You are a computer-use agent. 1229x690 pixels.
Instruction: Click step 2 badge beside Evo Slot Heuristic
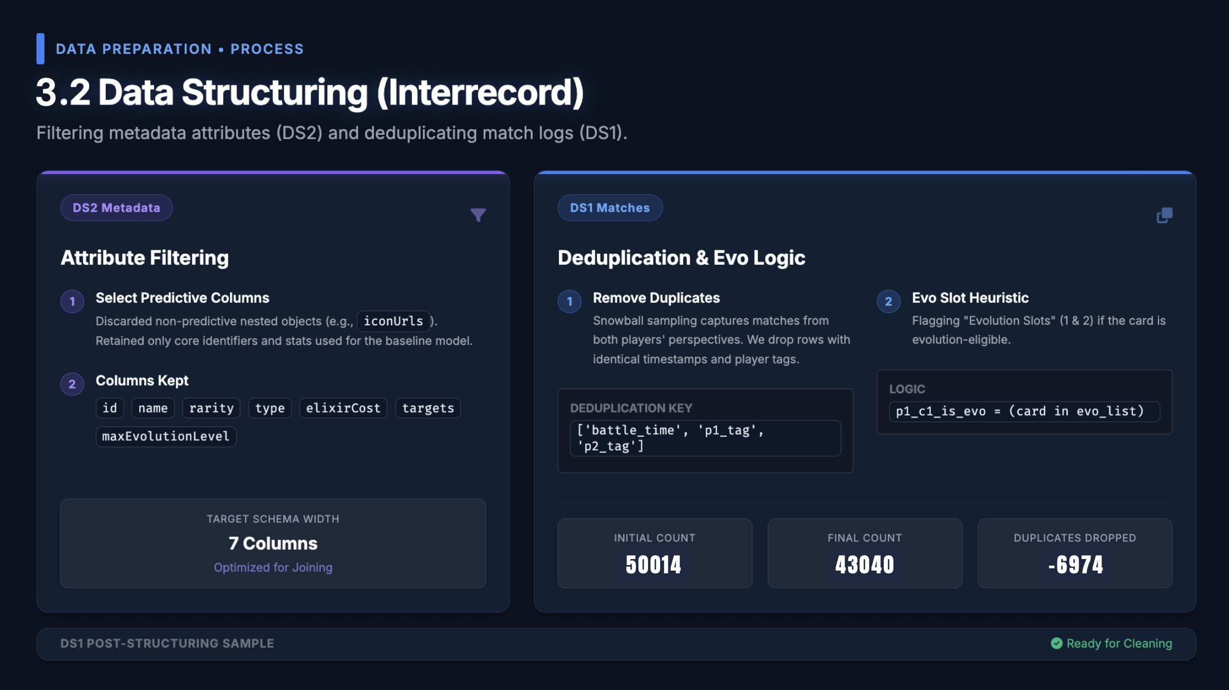tap(888, 302)
